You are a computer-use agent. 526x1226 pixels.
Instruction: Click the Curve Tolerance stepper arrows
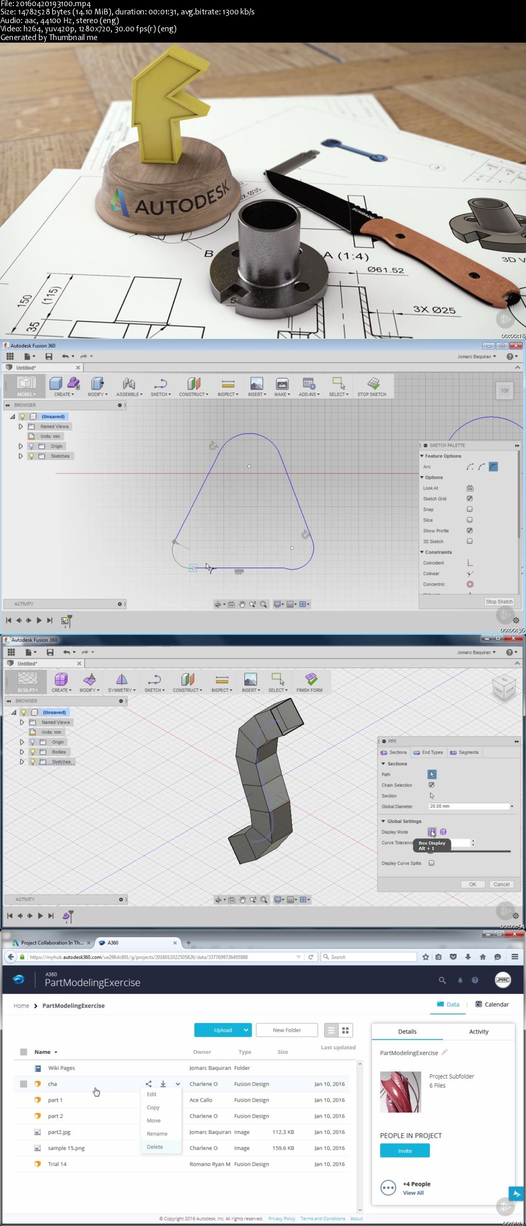473,843
